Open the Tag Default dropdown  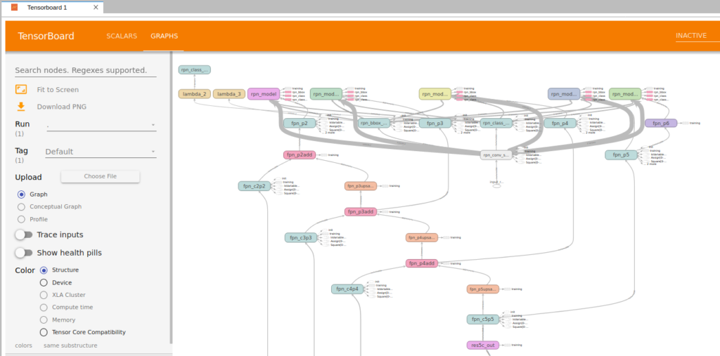point(101,152)
